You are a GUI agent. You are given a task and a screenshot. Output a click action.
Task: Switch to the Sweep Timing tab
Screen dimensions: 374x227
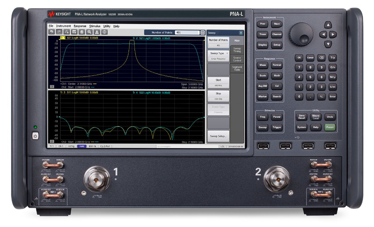pyautogui.click(x=237, y=50)
